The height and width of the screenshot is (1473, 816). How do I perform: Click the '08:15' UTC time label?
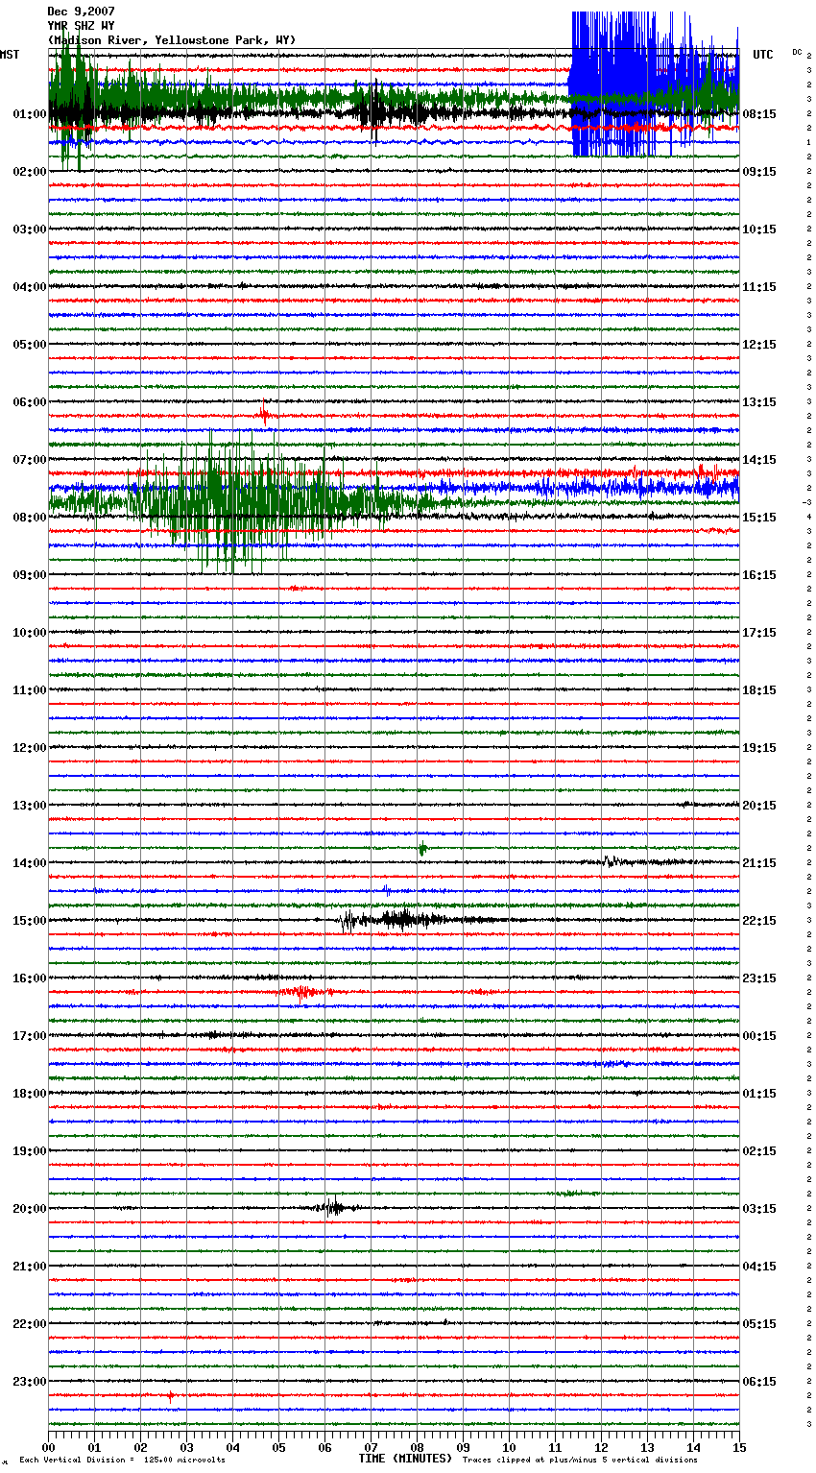click(759, 114)
